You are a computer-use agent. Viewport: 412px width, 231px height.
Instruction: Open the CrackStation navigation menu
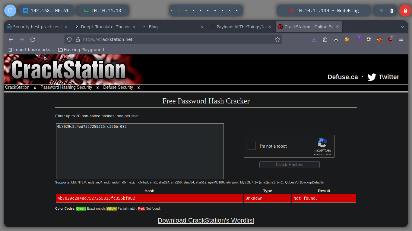[17, 87]
